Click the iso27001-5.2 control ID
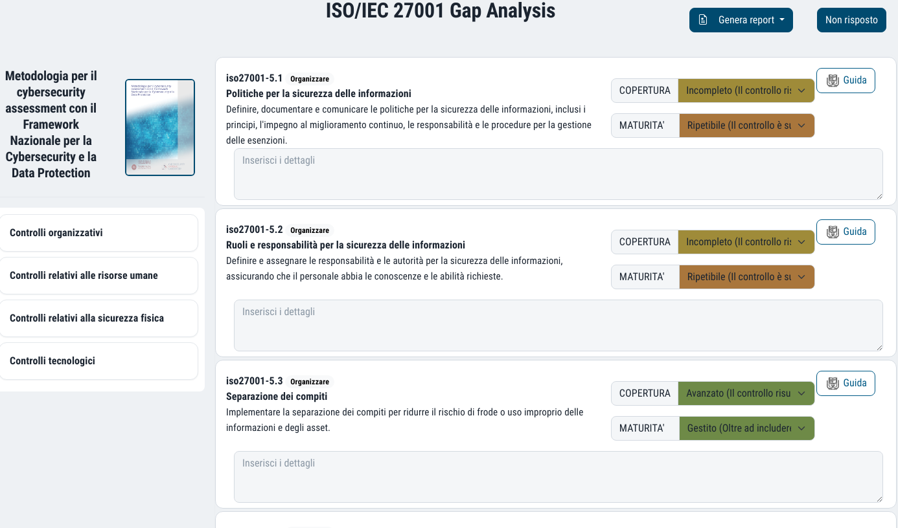This screenshot has height=528, width=898. click(255, 230)
